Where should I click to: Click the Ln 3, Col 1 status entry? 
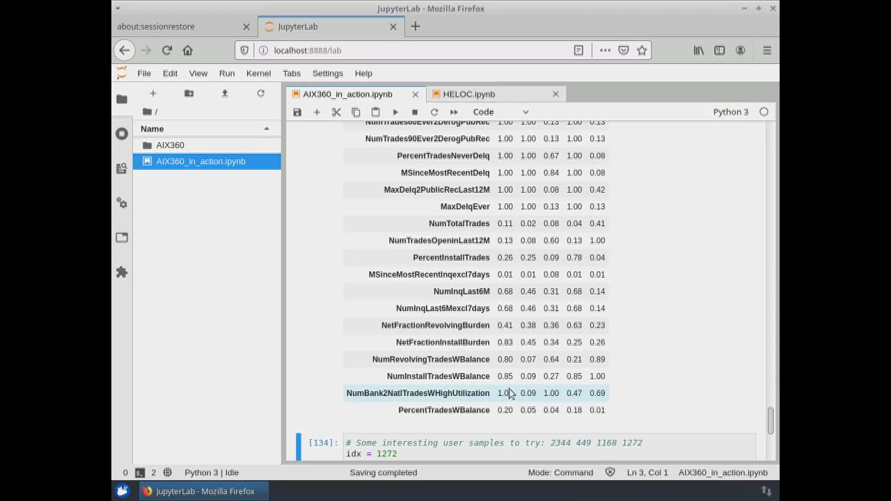coord(647,472)
